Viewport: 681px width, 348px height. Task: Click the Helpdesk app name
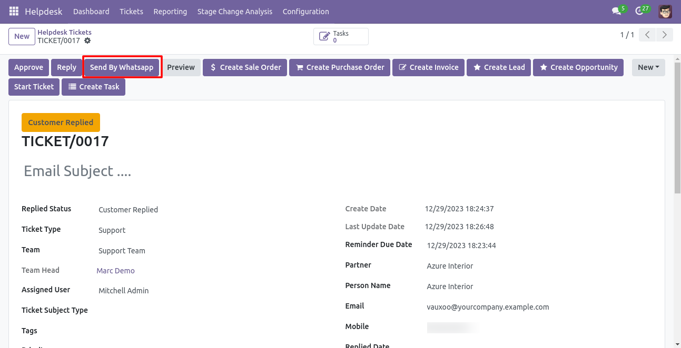click(x=43, y=11)
